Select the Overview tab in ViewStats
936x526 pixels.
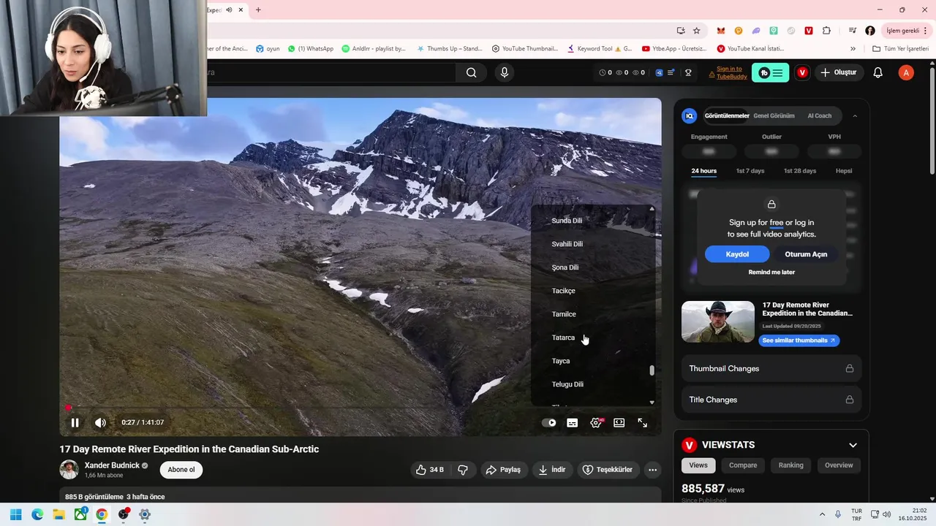tap(839, 465)
